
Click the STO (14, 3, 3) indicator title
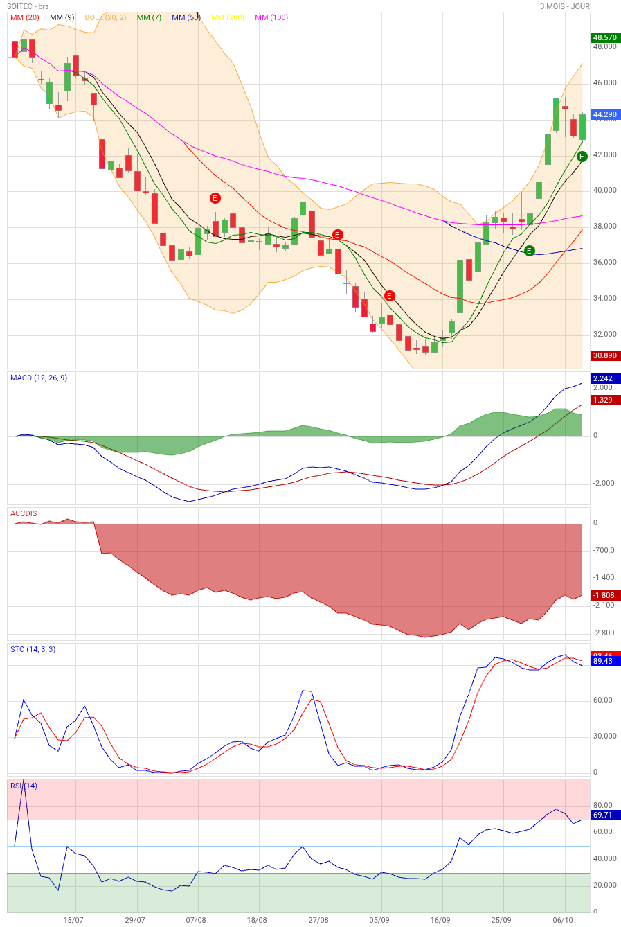(33, 649)
